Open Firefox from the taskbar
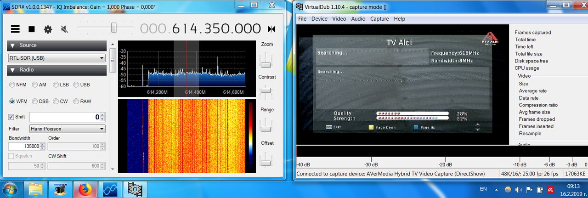Screen dimensions: 588x198 click(x=85, y=189)
